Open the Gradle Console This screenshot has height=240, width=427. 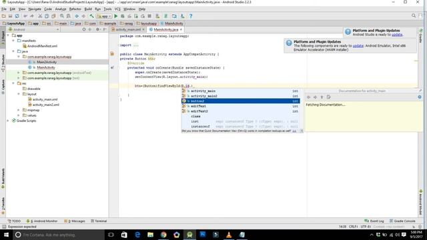point(402,221)
